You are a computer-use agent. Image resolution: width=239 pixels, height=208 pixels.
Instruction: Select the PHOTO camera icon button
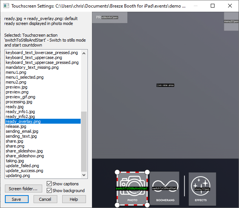[132, 189]
